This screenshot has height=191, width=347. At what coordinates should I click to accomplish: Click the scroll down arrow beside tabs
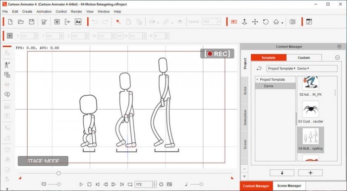coord(244,177)
